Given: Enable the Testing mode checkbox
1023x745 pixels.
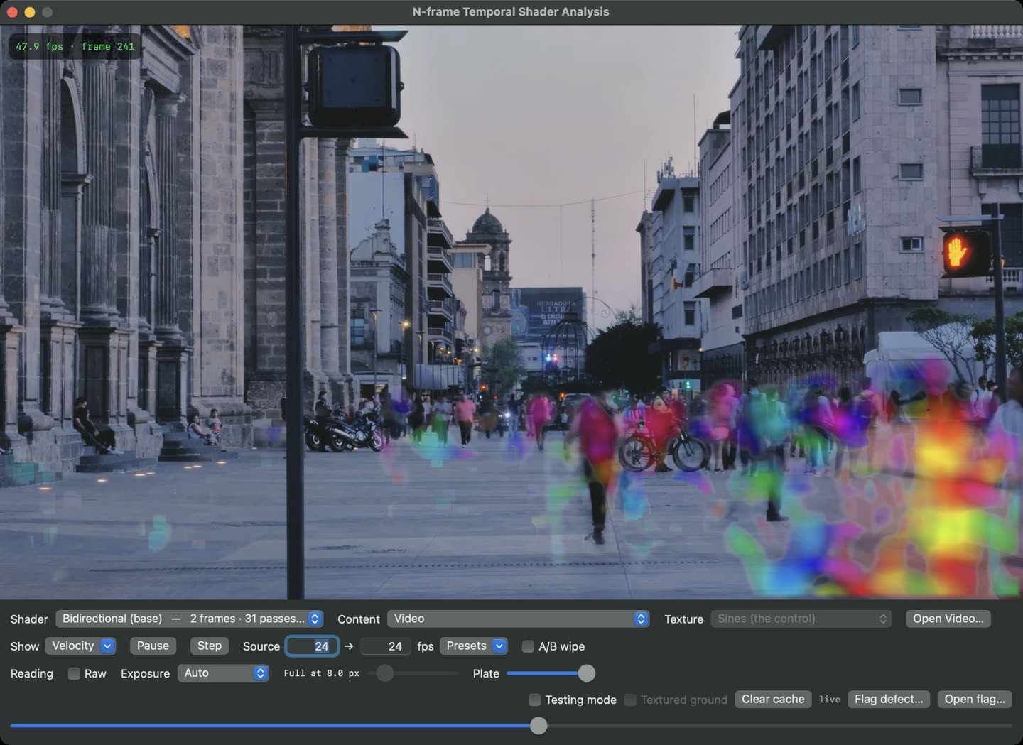Looking at the screenshot, I should (x=534, y=700).
